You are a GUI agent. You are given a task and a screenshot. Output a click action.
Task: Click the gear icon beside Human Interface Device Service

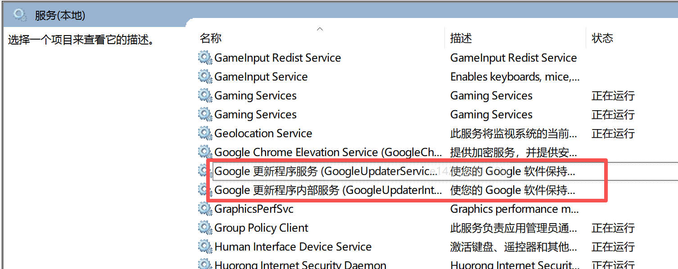(205, 247)
